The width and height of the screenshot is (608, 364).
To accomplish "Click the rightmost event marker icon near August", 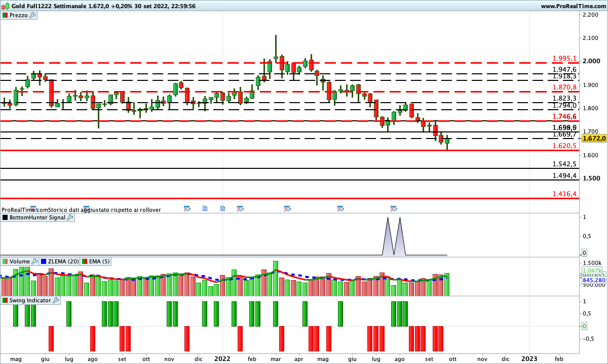I will coord(394,208).
